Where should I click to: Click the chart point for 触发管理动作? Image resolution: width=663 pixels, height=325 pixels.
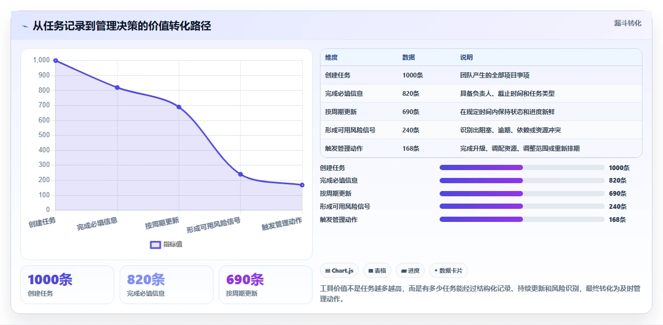click(302, 185)
